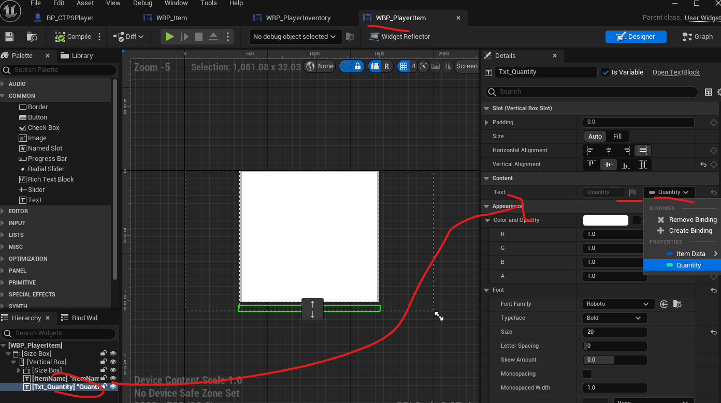721x403 pixels.
Task: Set vertical alignment to bottom
Action: 626,164
